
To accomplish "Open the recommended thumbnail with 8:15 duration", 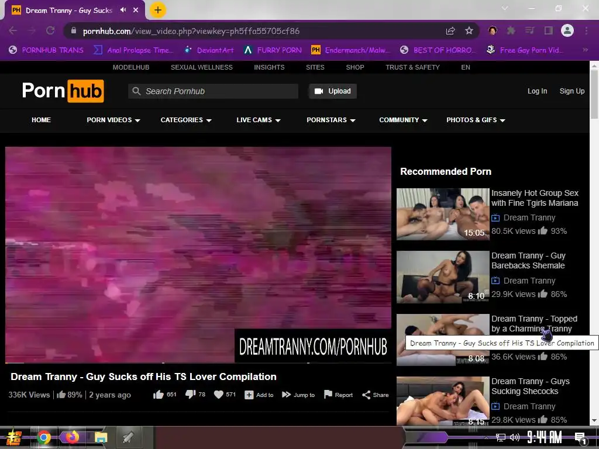I will tap(443, 401).
